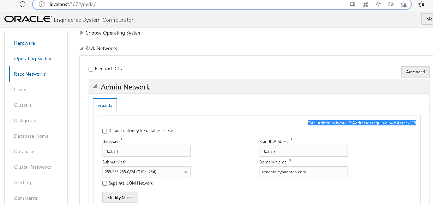Viewport: 433px width, 205px height.
Task: Open the favorites list icon
Action: click(x=421, y=4)
